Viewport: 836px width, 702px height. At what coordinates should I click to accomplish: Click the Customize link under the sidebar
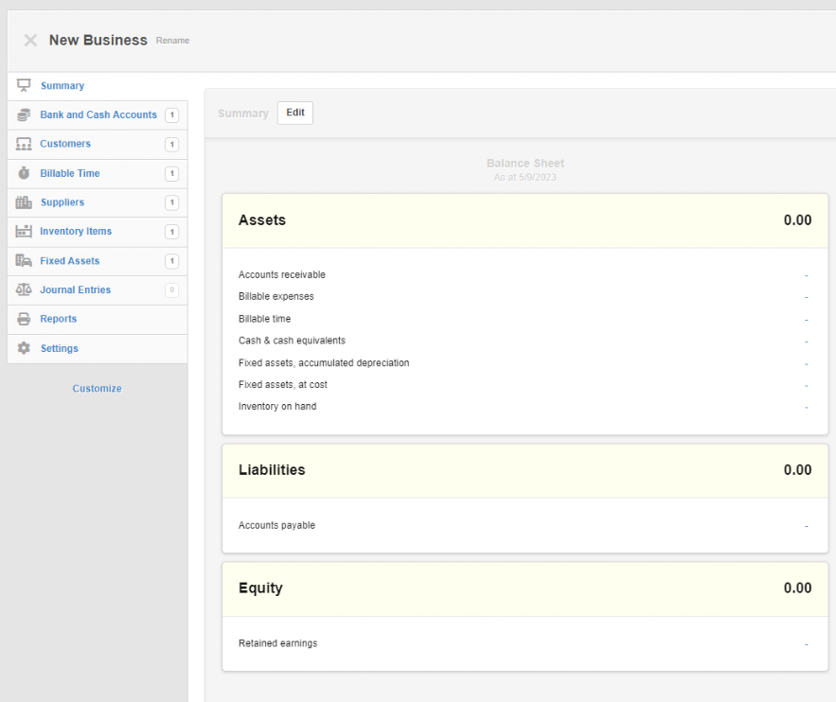point(97,388)
